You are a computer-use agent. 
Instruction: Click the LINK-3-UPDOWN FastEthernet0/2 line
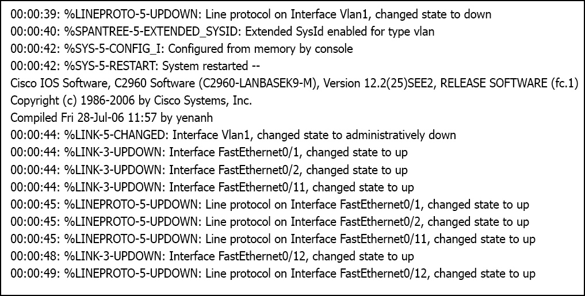(209, 170)
